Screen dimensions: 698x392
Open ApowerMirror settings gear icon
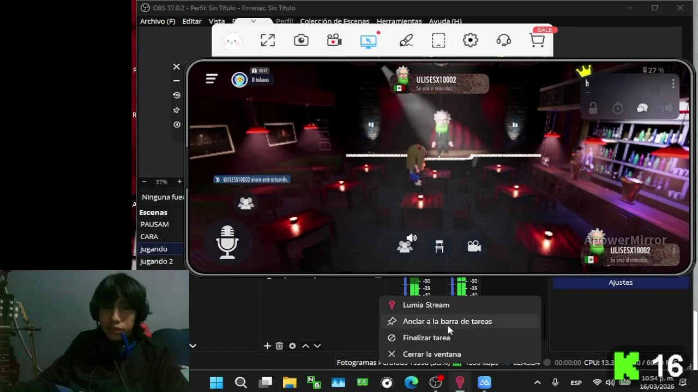(x=471, y=40)
